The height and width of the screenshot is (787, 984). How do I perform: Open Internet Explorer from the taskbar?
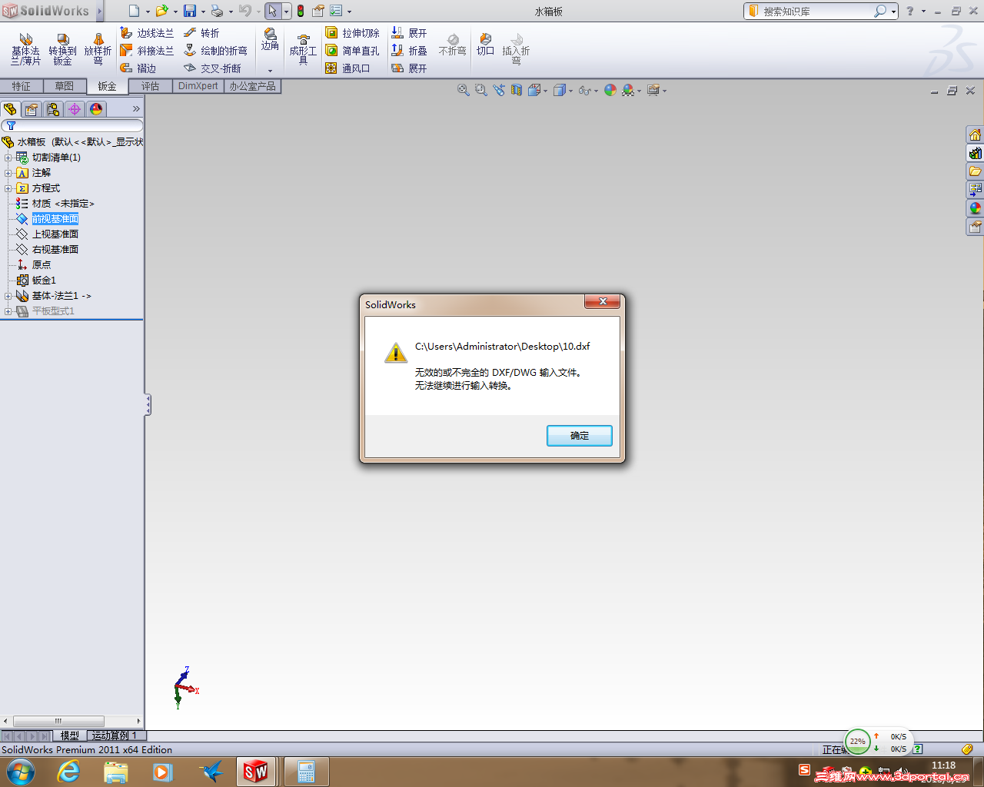(x=69, y=772)
